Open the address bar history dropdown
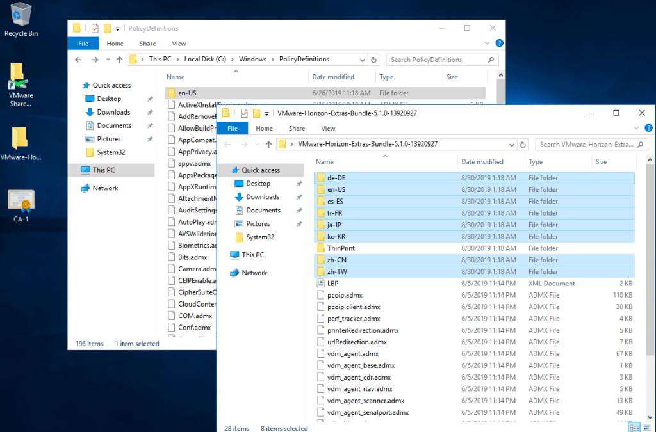Viewport: 656px width, 432px height. 511,145
